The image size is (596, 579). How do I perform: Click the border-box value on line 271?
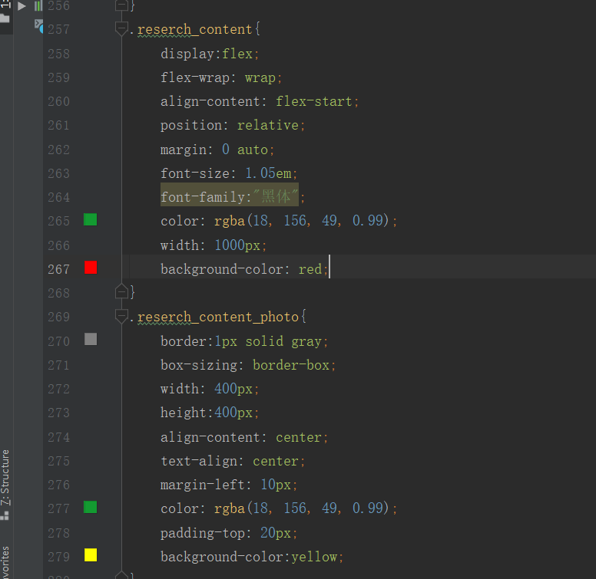tap(290, 365)
